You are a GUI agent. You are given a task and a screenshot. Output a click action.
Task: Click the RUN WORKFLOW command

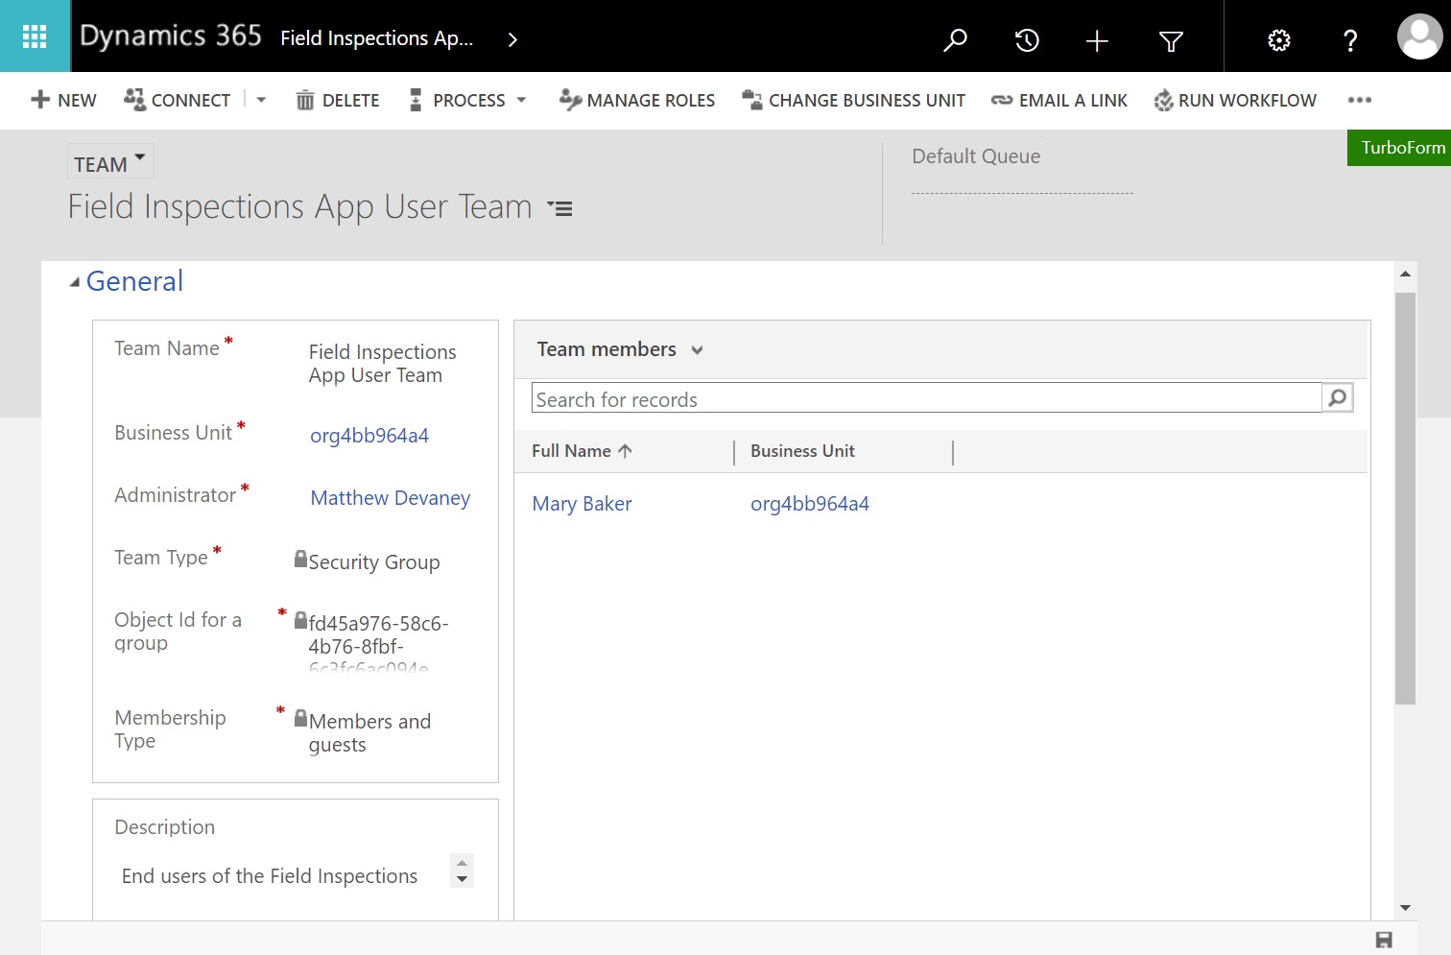[1235, 100]
